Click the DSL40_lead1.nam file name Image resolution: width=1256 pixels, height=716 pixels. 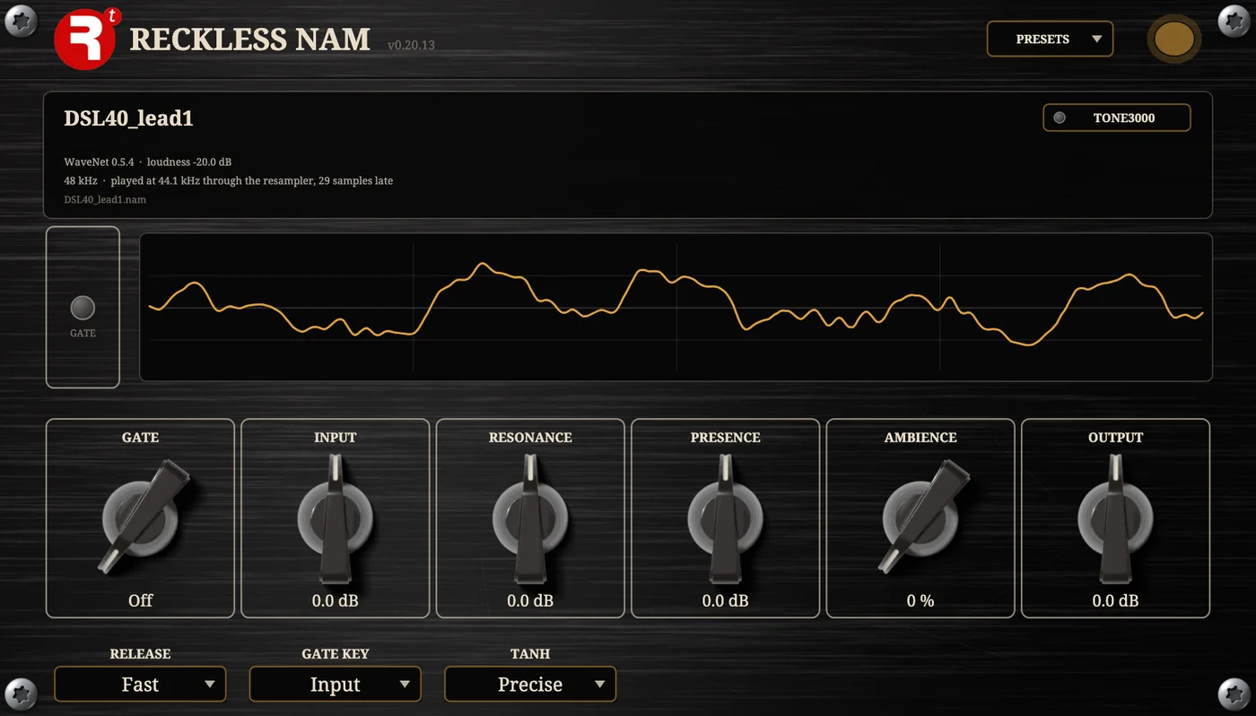click(105, 199)
